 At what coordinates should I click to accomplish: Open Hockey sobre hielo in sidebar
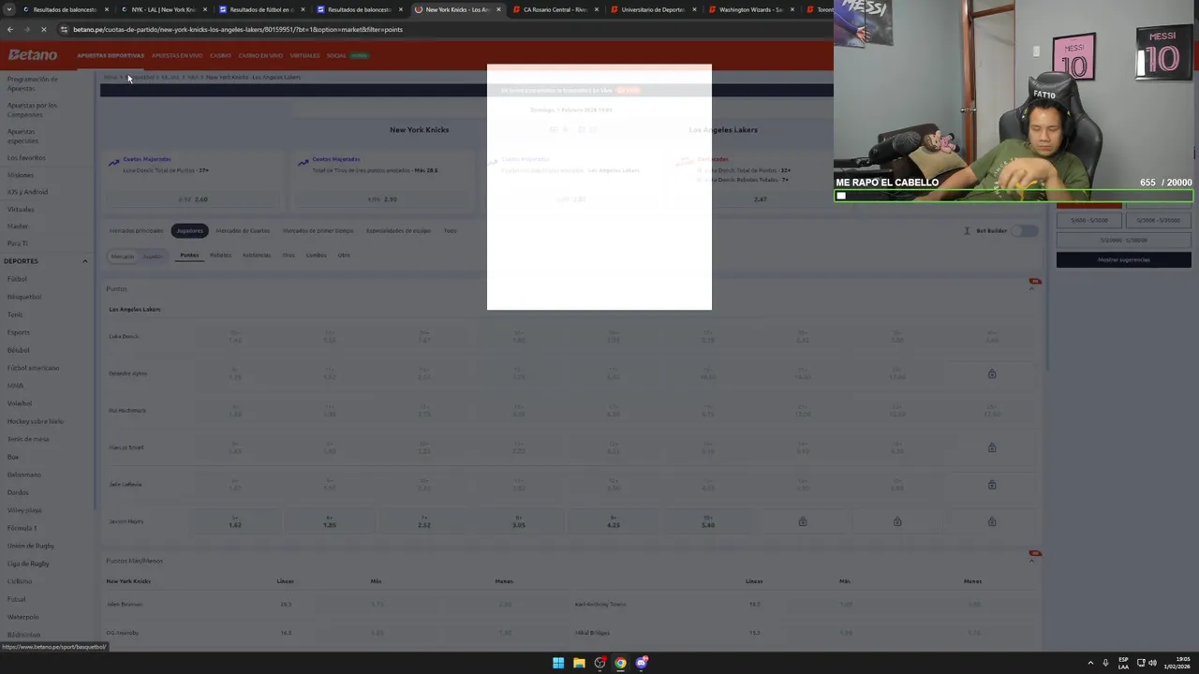click(x=36, y=421)
